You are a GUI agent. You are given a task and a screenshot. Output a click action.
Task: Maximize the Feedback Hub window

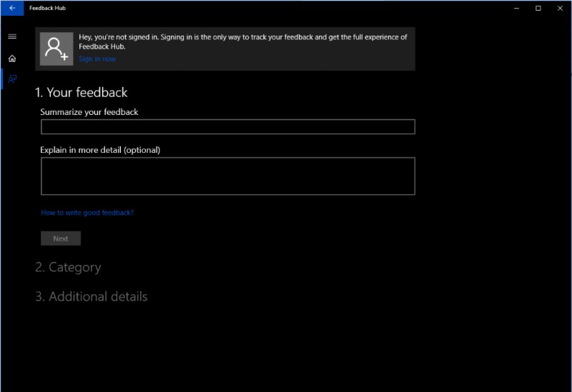538,8
